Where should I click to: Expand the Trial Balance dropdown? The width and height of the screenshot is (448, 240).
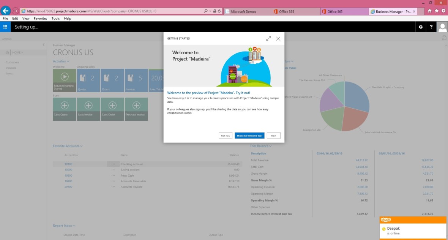coord(260,146)
